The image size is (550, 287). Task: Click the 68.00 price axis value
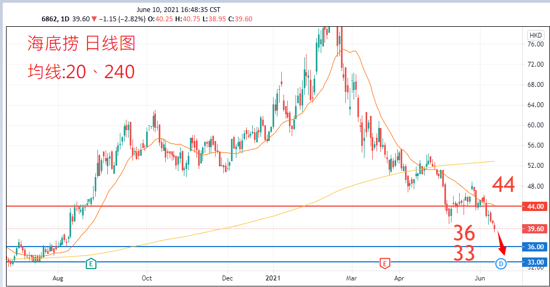pyautogui.click(x=536, y=85)
